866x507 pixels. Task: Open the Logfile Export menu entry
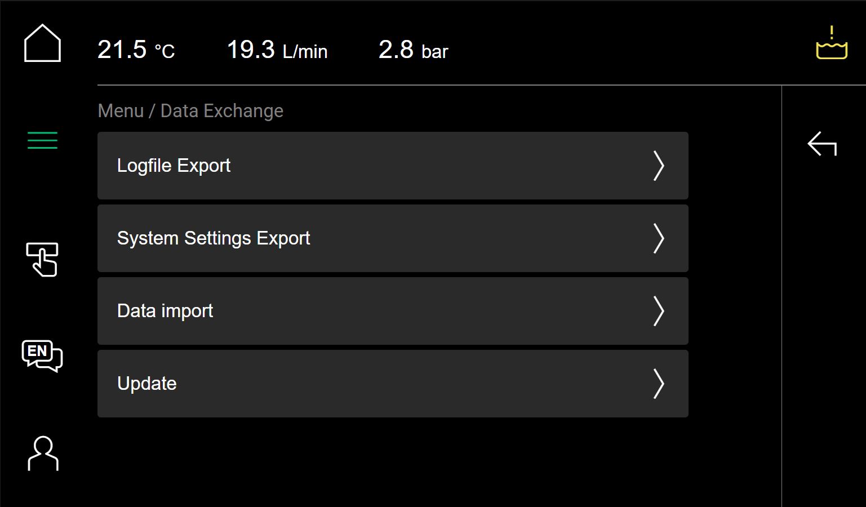[393, 166]
